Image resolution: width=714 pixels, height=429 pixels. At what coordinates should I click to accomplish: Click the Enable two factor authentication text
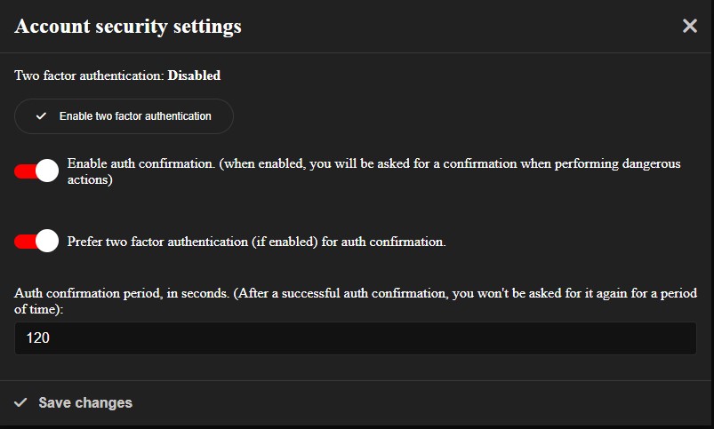pyautogui.click(x=135, y=116)
